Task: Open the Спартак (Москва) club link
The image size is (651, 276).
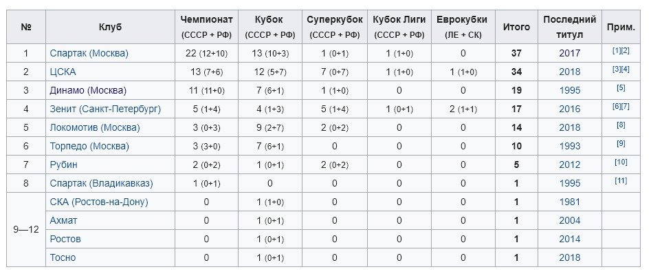Action: point(89,53)
